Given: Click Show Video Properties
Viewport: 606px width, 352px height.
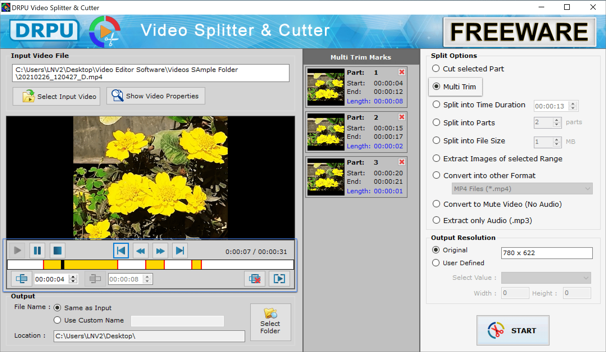Looking at the screenshot, I should point(156,96).
